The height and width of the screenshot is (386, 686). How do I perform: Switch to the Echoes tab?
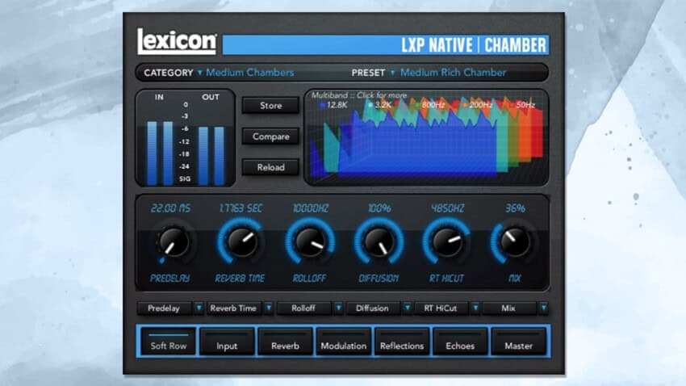point(460,342)
